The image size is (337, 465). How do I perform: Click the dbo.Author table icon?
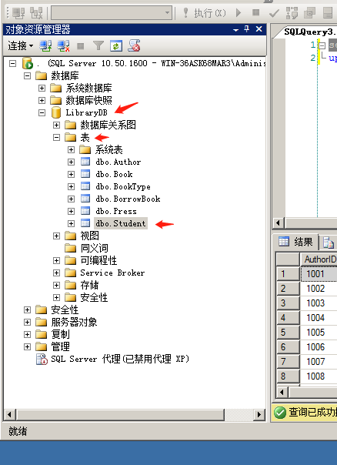(85, 162)
